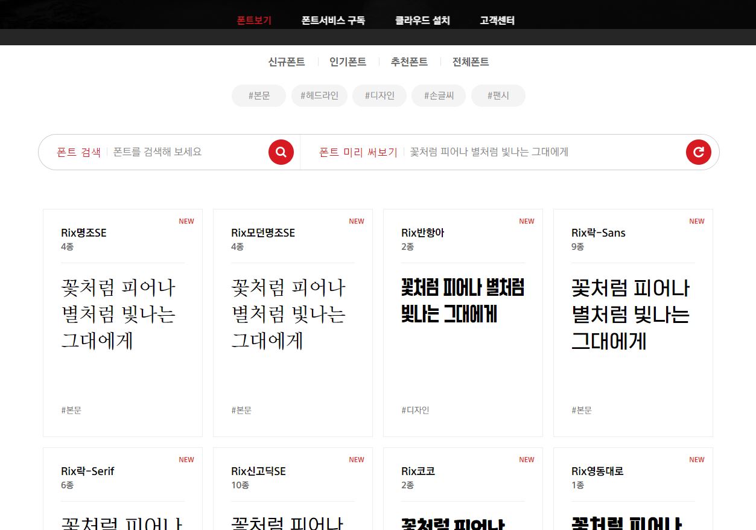
Task: Filter fonts by #손글씨 tag pill
Action: pyautogui.click(x=439, y=95)
